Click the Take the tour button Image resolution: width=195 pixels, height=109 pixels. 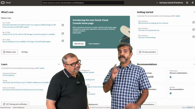pos(79,44)
